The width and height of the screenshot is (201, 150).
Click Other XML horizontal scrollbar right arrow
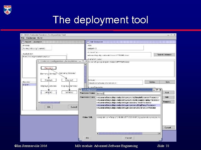[159, 134]
